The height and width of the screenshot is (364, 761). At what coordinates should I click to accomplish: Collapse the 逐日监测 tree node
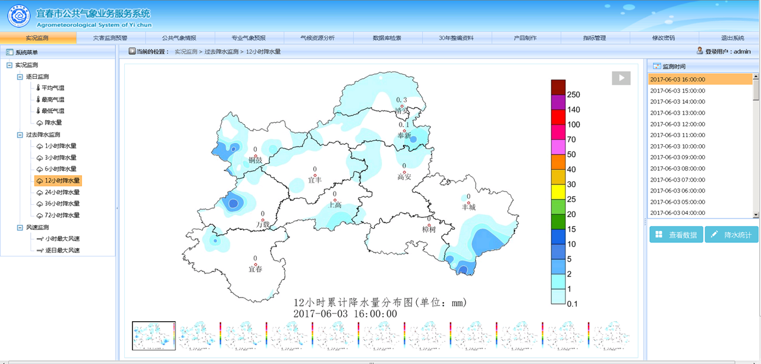tap(20, 77)
